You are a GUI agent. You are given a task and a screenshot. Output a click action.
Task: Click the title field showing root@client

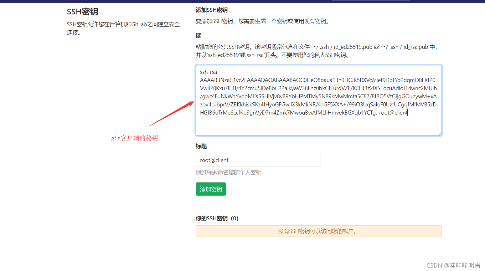pos(258,160)
